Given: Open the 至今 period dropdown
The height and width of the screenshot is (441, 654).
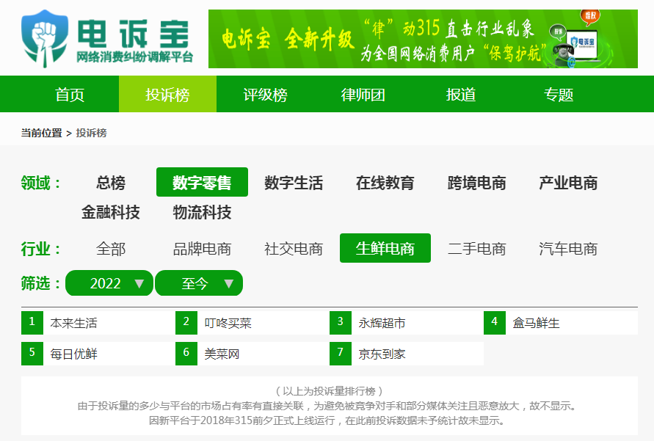Looking at the screenshot, I should point(199,283).
